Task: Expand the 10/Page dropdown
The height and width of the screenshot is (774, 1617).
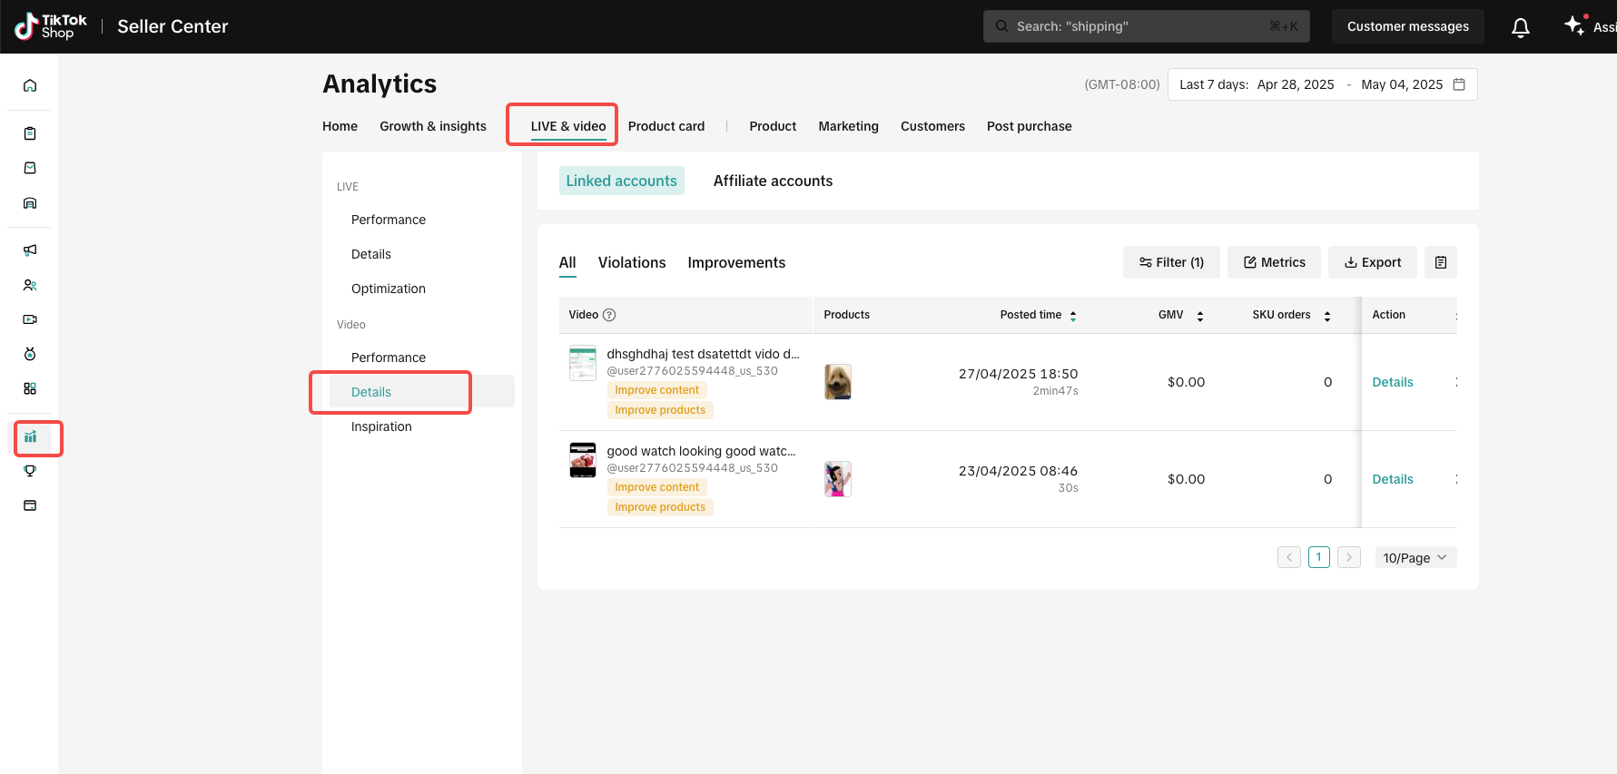Action: coord(1415,558)
